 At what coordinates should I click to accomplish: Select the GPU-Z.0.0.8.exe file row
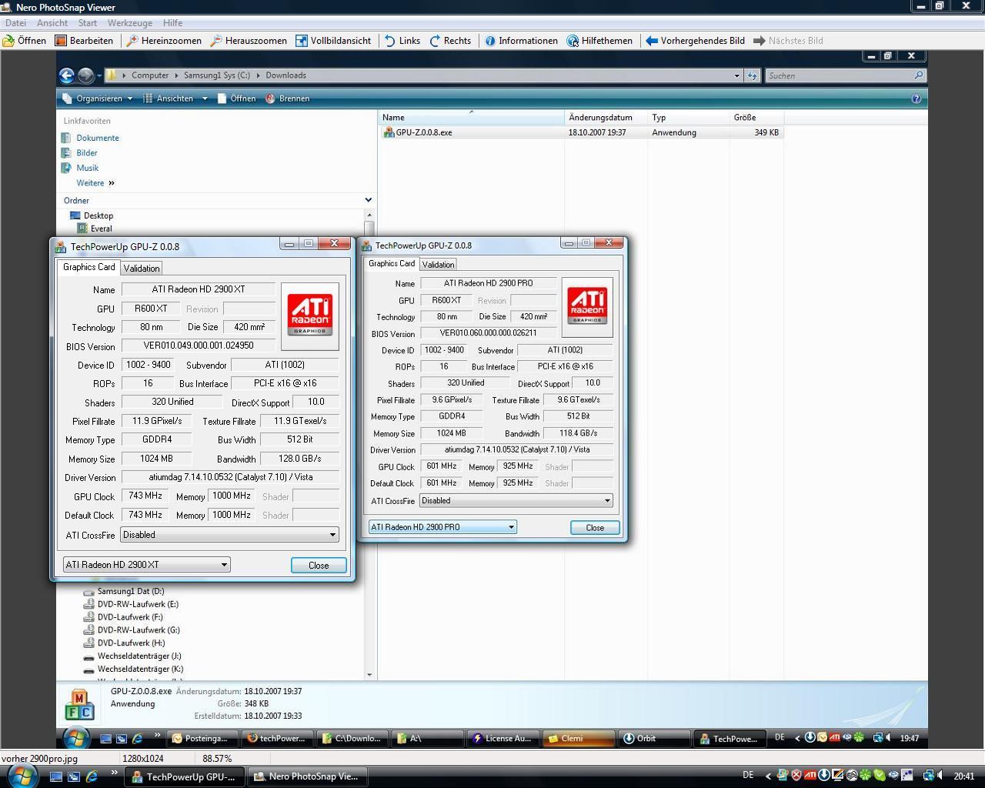click(581, 132)
